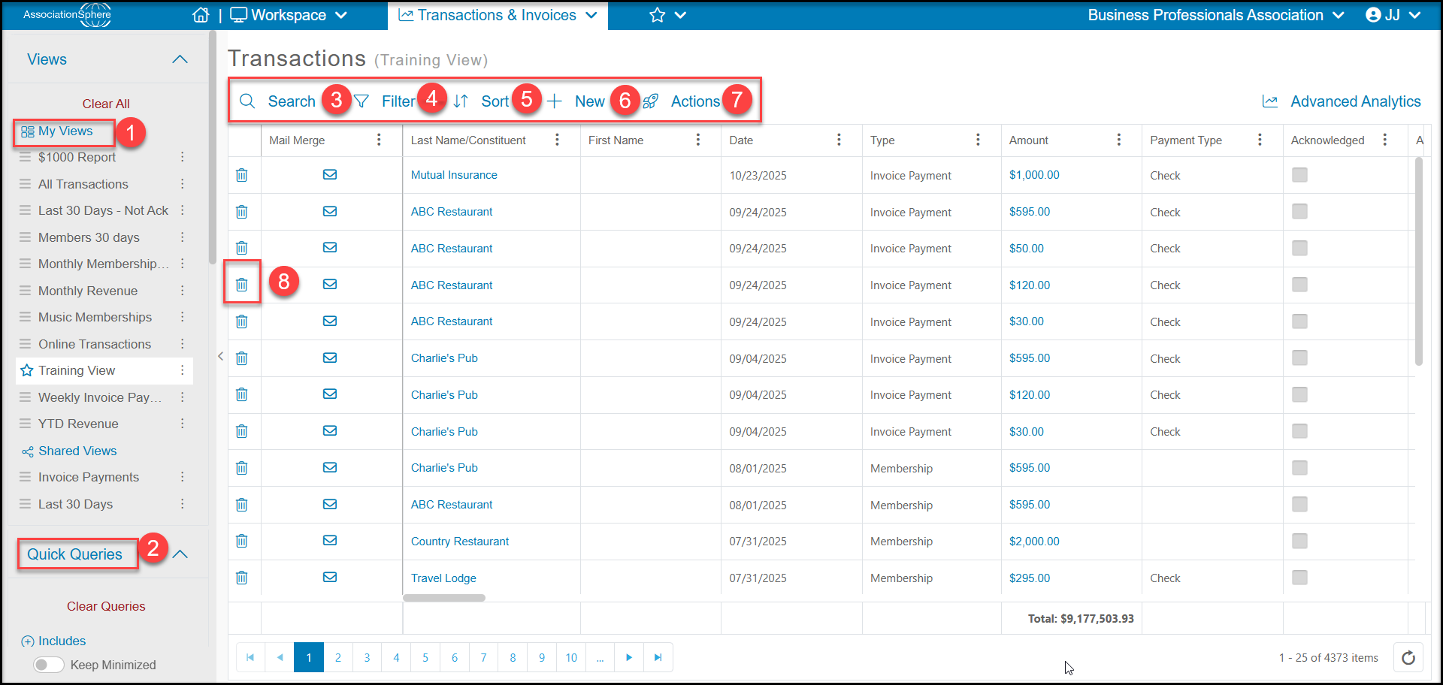Open mail merge envelope for Country Restaurant row

330,541
